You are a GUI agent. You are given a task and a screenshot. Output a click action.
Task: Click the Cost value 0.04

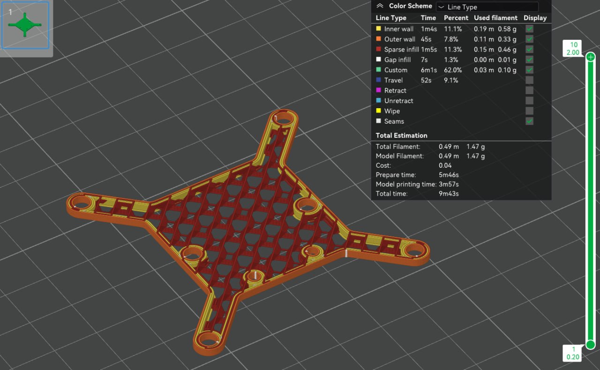click(445, 165)
